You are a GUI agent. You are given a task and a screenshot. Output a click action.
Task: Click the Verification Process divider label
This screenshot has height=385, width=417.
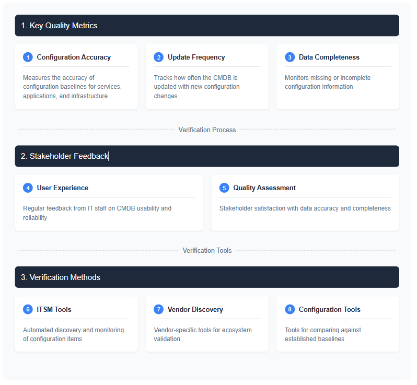pos(207,130)
